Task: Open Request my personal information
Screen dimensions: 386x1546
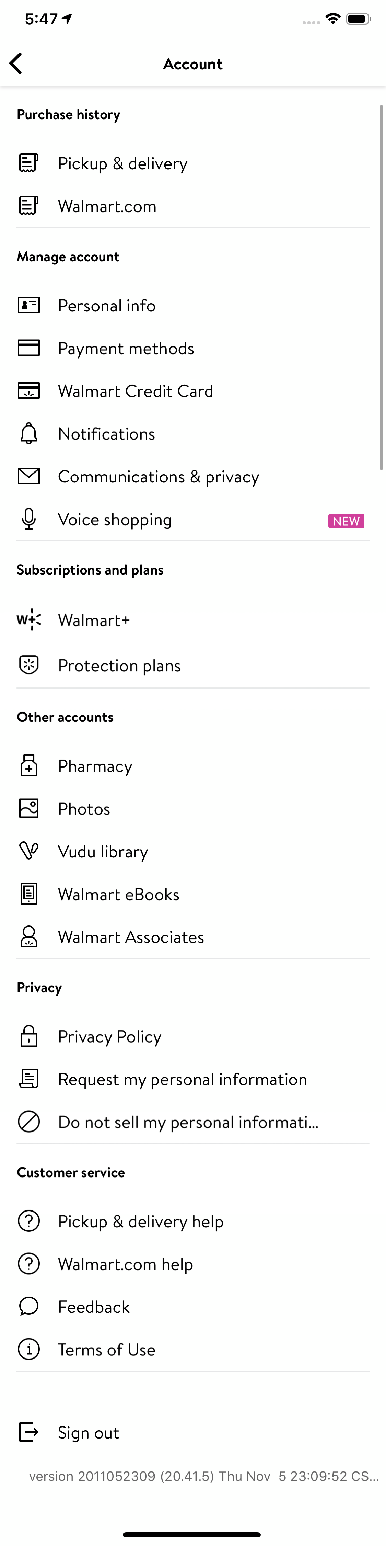Action: tap(182, 1079)
